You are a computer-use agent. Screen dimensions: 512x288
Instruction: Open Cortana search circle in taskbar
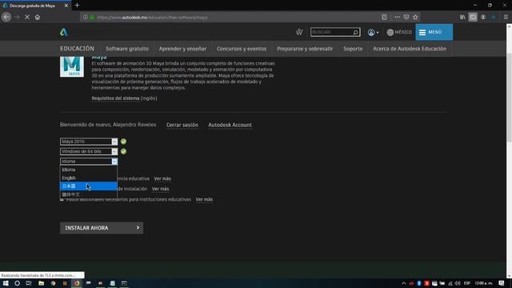pyautogui.click(x=17, y=283)
